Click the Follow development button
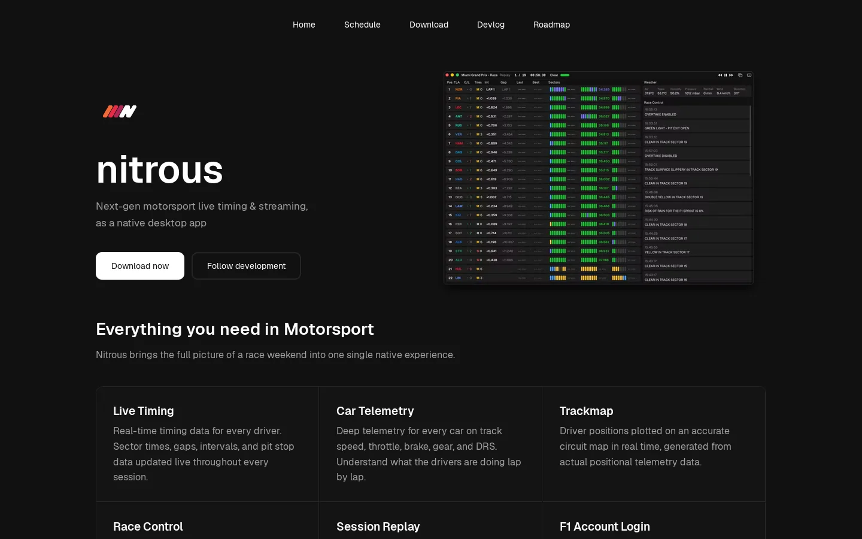The width and height of the screenshot is (862, 539). tap(246, 266)
